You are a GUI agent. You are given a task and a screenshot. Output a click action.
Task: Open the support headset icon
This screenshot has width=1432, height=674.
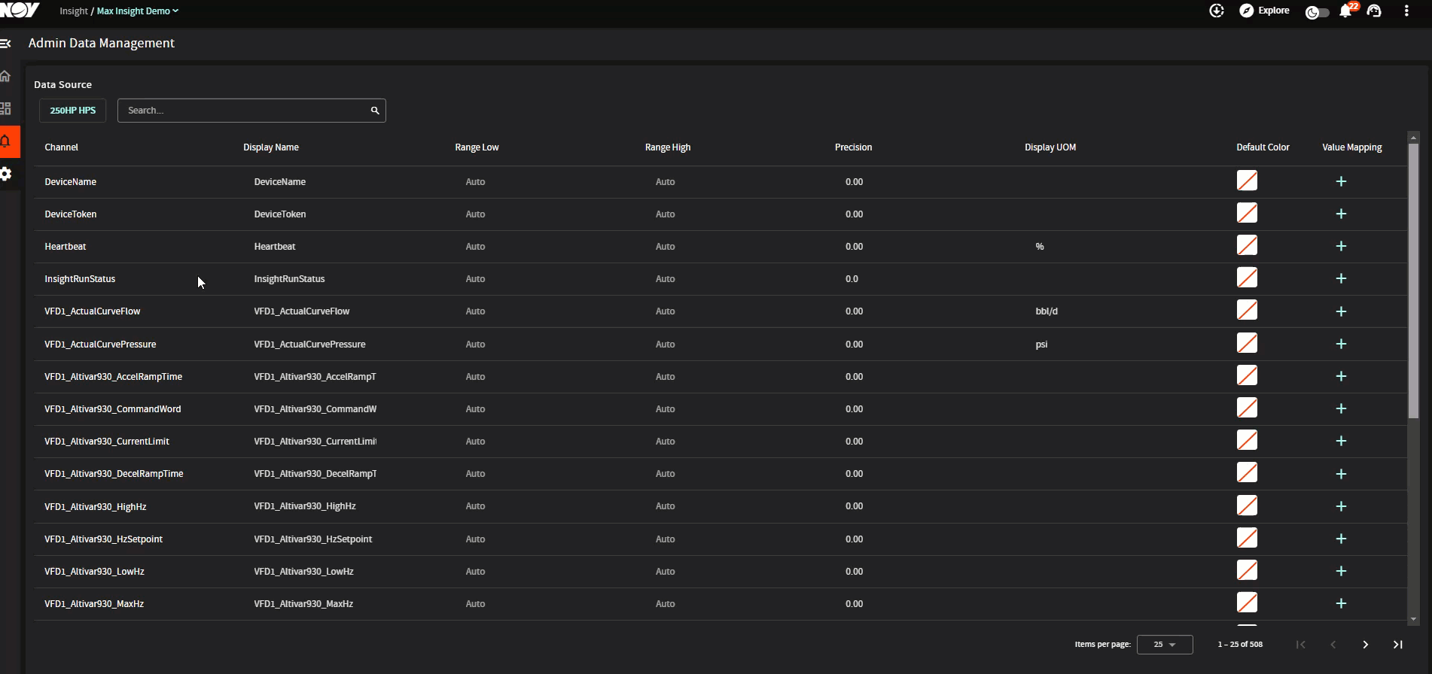coord(1374,11)
